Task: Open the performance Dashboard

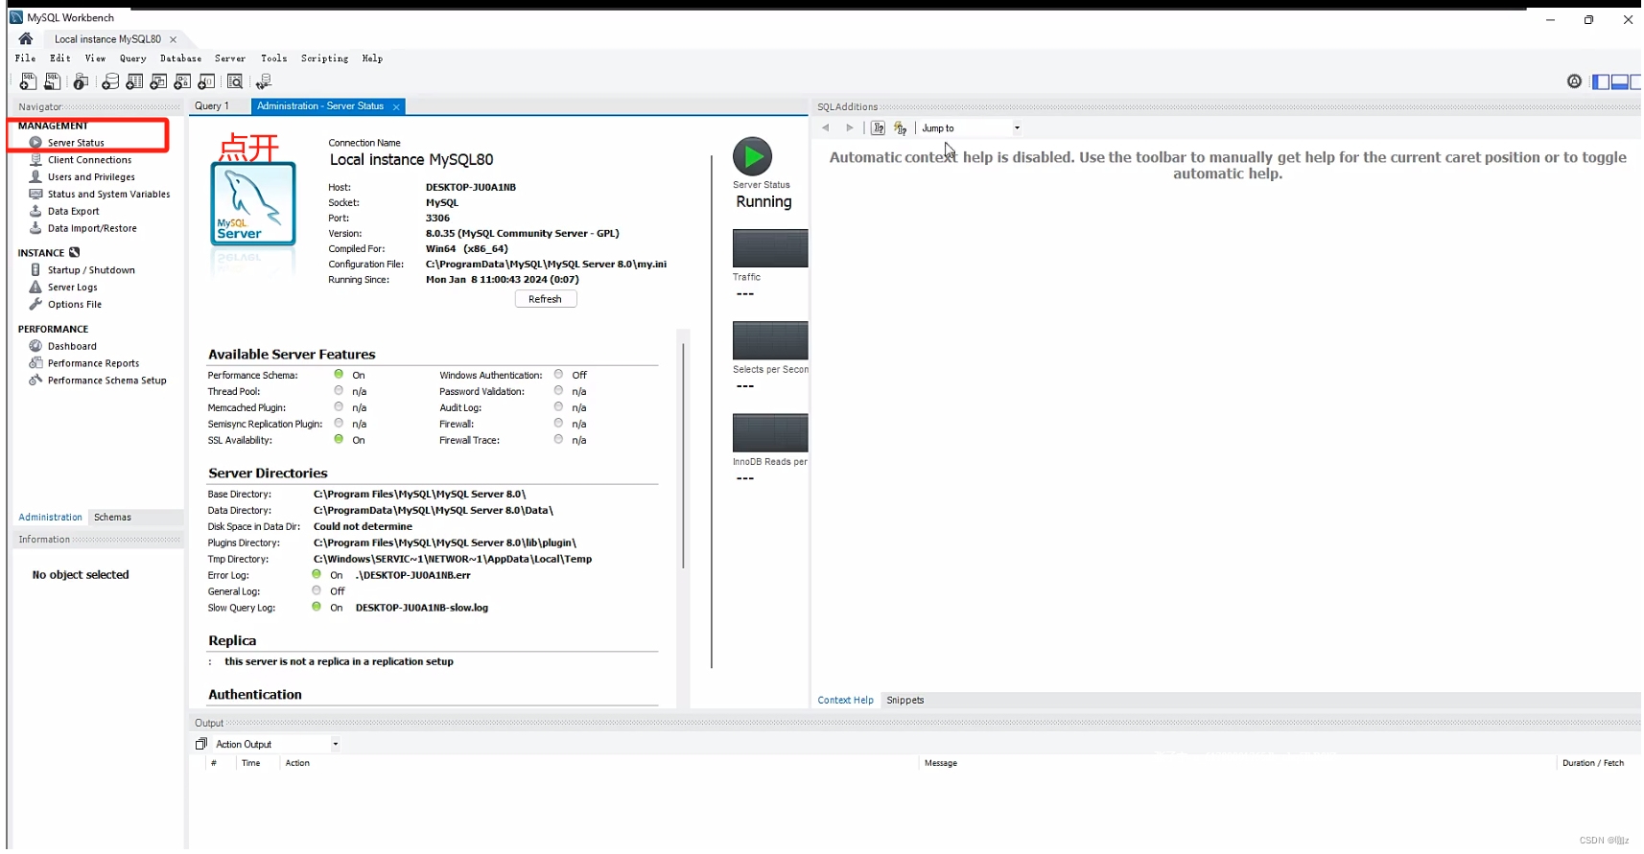Action: tap(72, 347)
